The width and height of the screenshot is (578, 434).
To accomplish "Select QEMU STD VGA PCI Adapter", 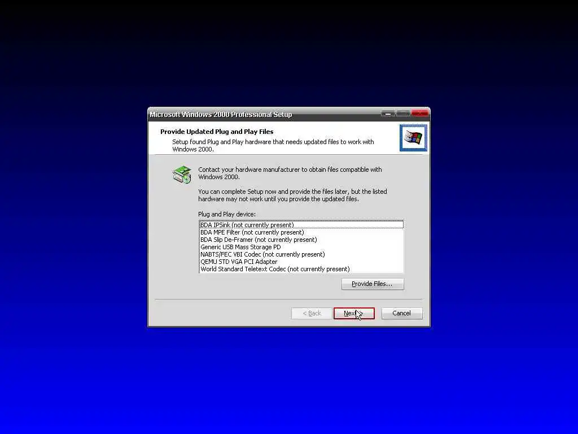I will 301,262.
